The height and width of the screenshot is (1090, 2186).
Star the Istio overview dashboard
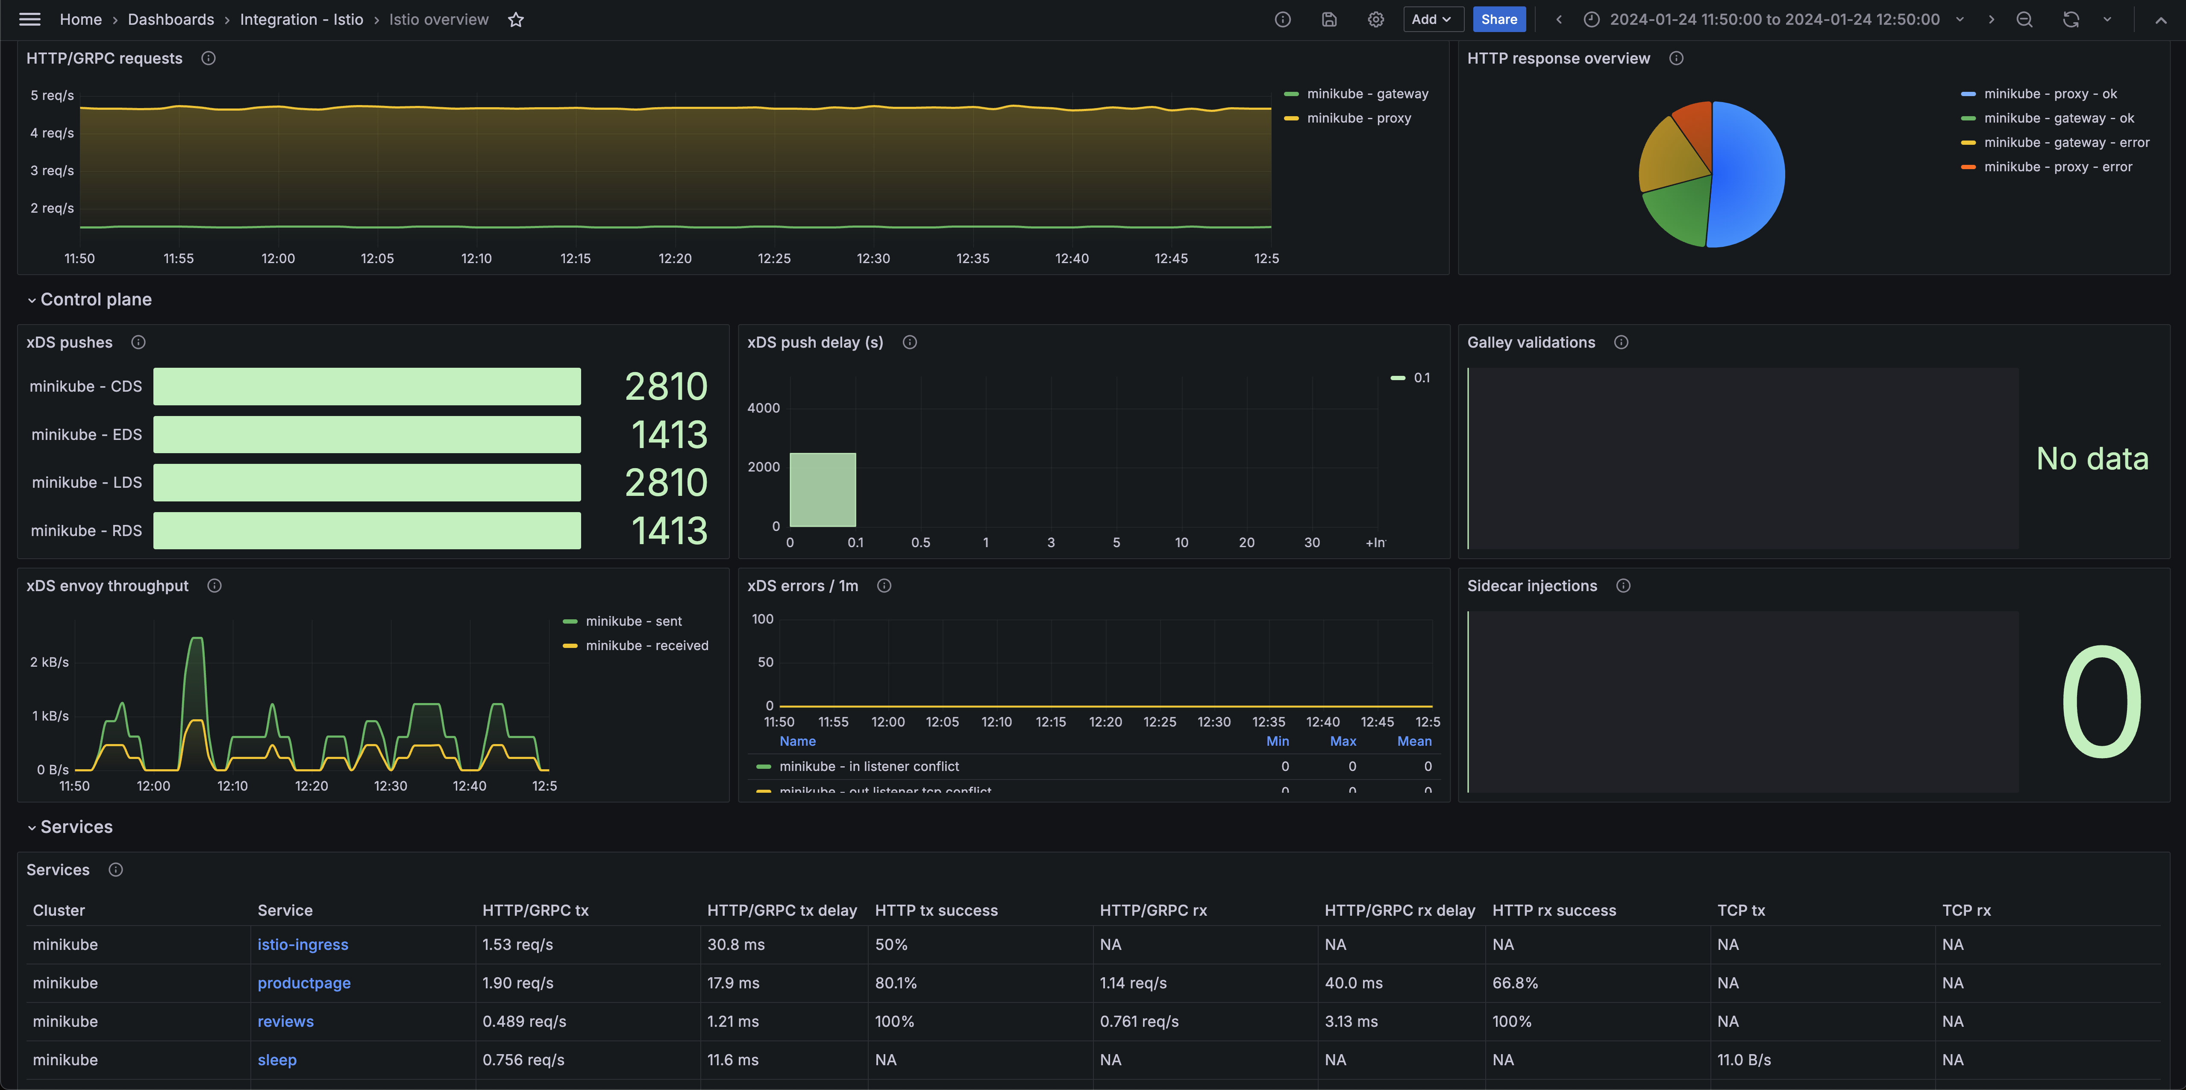click(x=516, y=19)
